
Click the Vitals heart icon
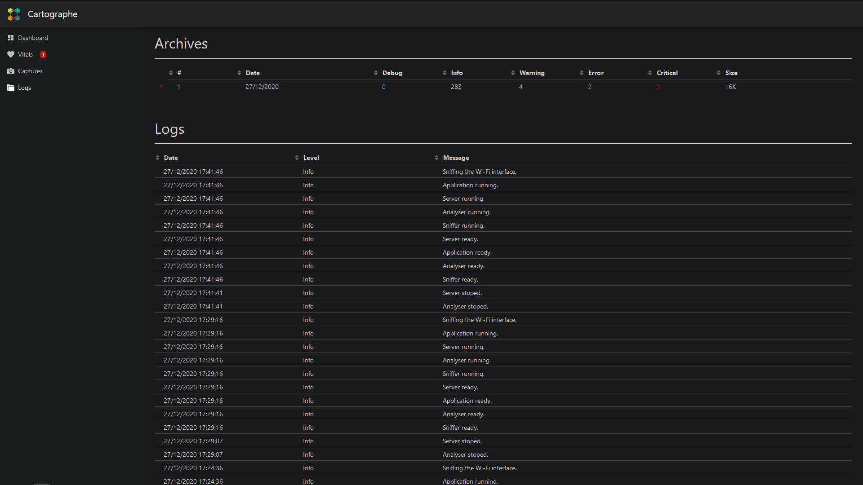(11, 54)
